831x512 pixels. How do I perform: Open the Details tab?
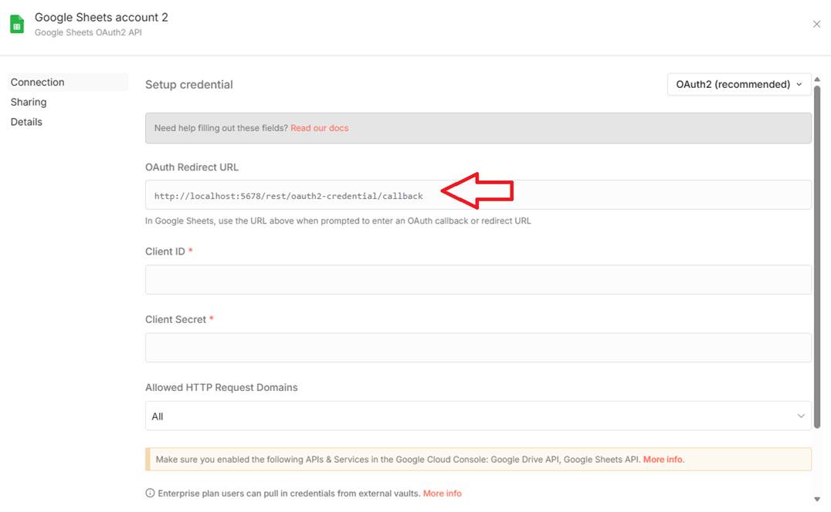(26, 123)
